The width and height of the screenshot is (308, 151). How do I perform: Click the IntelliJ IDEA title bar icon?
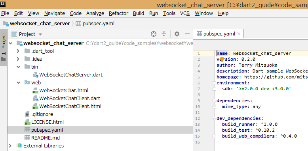tap(3, 4)
